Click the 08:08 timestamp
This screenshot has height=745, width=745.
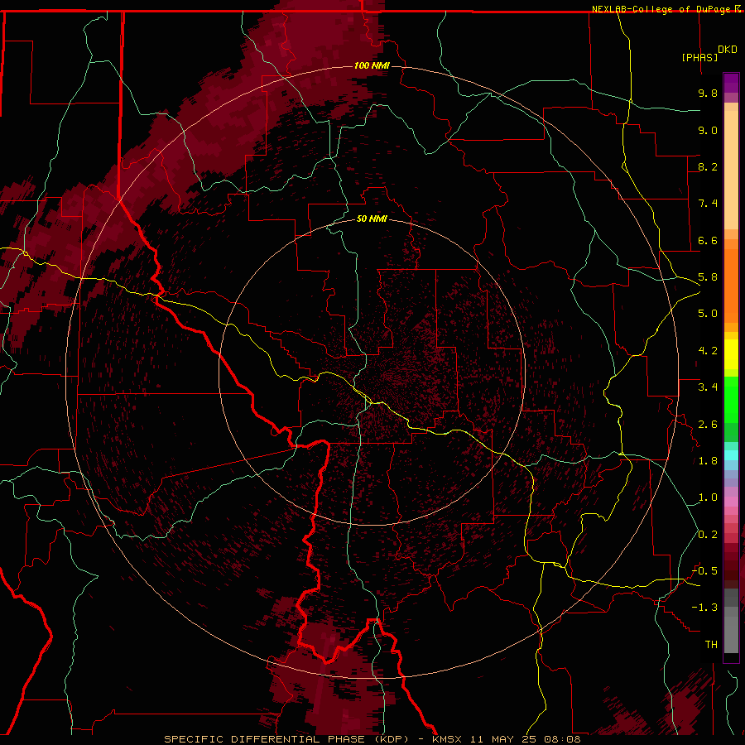[565, 739]
